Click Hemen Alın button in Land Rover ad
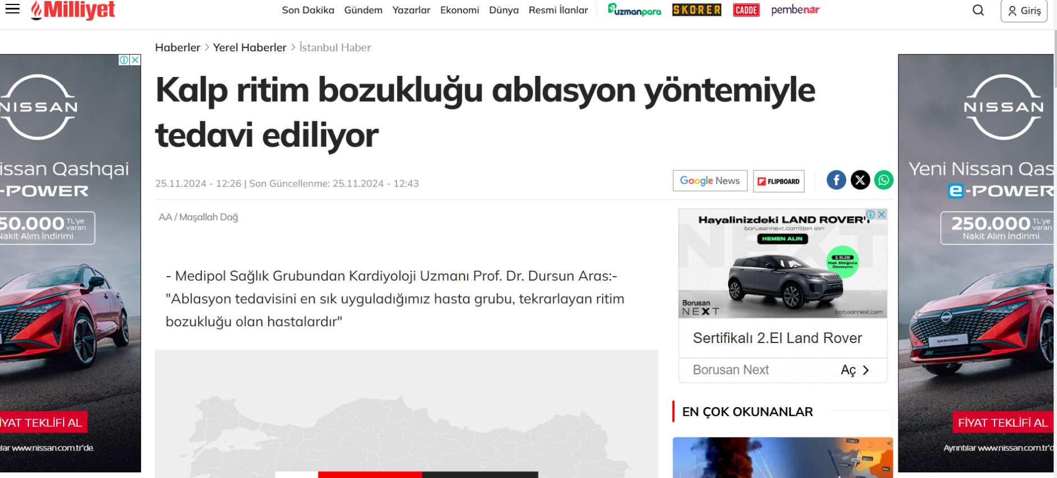This screenshot has height=478, width=1057. [782, 239]
